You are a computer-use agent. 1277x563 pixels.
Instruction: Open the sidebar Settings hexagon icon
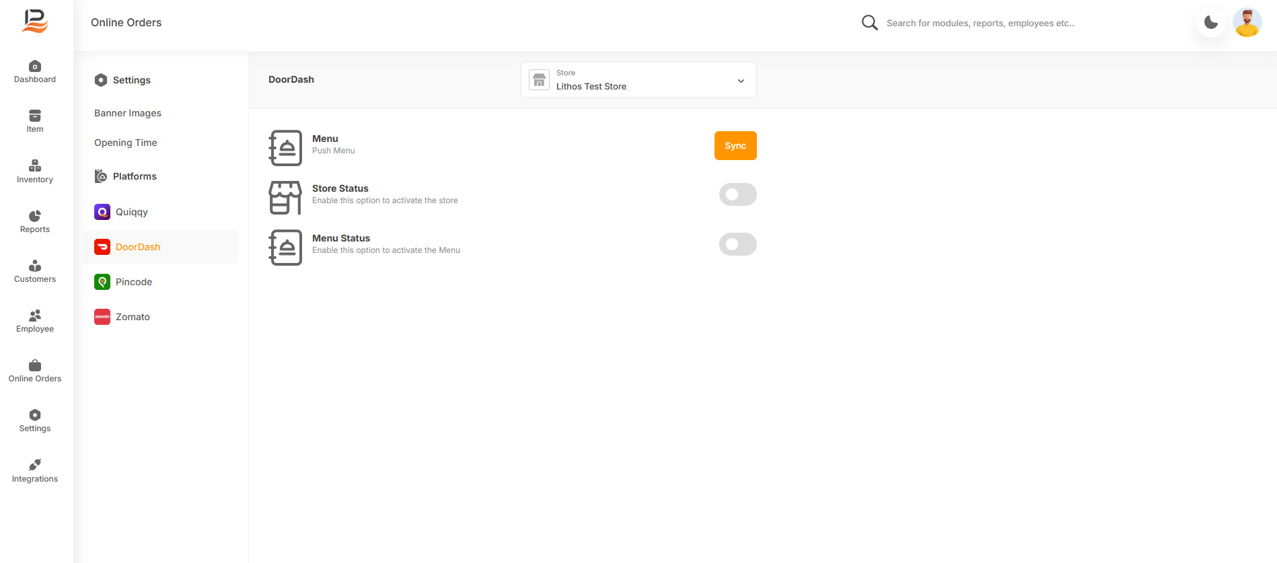[35, 415]
